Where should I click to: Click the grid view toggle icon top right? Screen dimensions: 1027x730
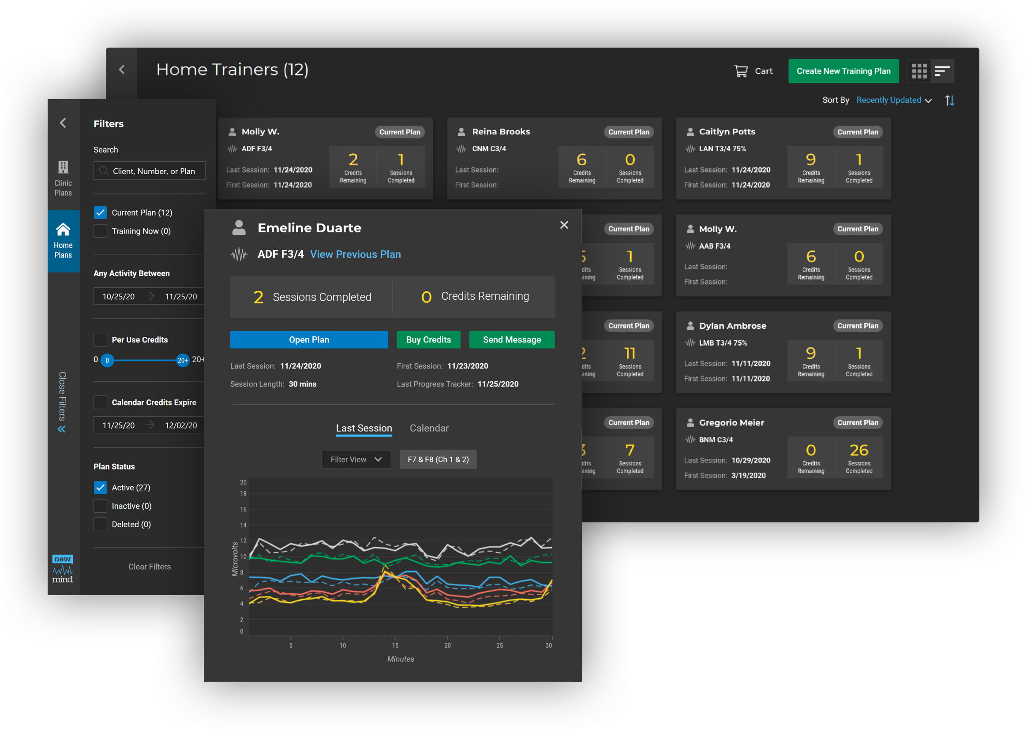point(919,71)
